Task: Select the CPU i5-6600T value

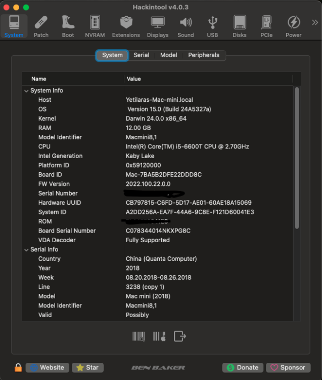Action: pyautogui.click(x=188, y=146)
